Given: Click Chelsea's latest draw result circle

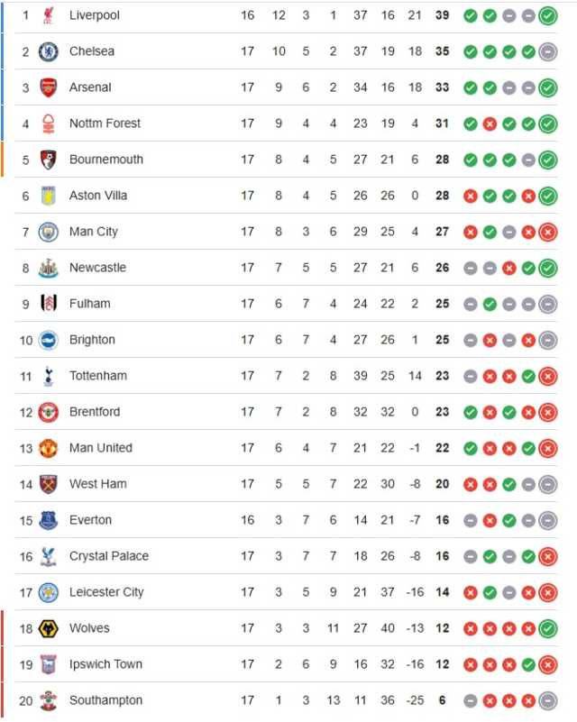Looking at the screenshot, I should pyautogui.click(x=548, y=51).
